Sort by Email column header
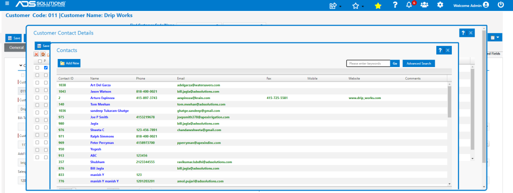Viewport: 513px width, 193px height. click(181, 78)
